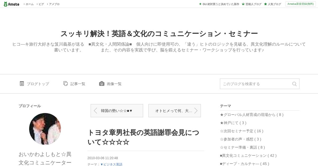The width and height of the screenshot is (318, 166).
Task: Open theme ★グローバル人材育成の現場から ( 8 )
Action: [252, 115]
